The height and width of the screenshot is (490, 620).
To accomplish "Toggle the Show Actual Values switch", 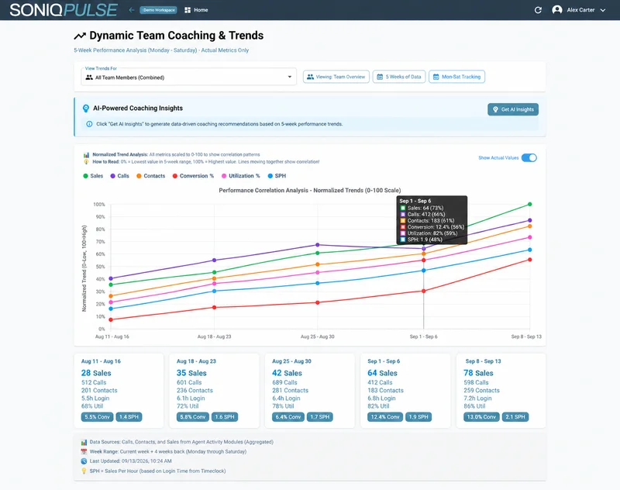I will (x=529, y=158).
